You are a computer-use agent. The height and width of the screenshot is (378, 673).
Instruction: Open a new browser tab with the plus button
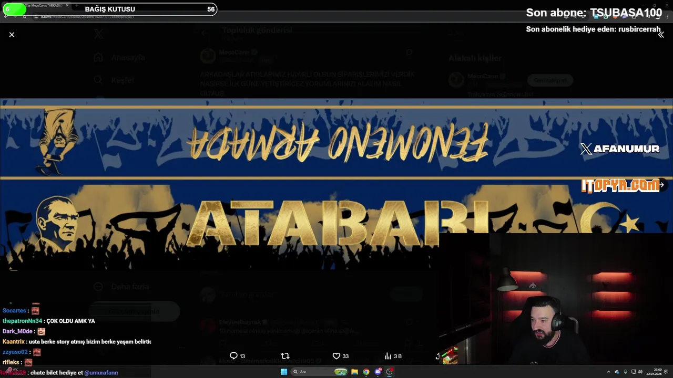pyautogui.click(x=77, y=5)
